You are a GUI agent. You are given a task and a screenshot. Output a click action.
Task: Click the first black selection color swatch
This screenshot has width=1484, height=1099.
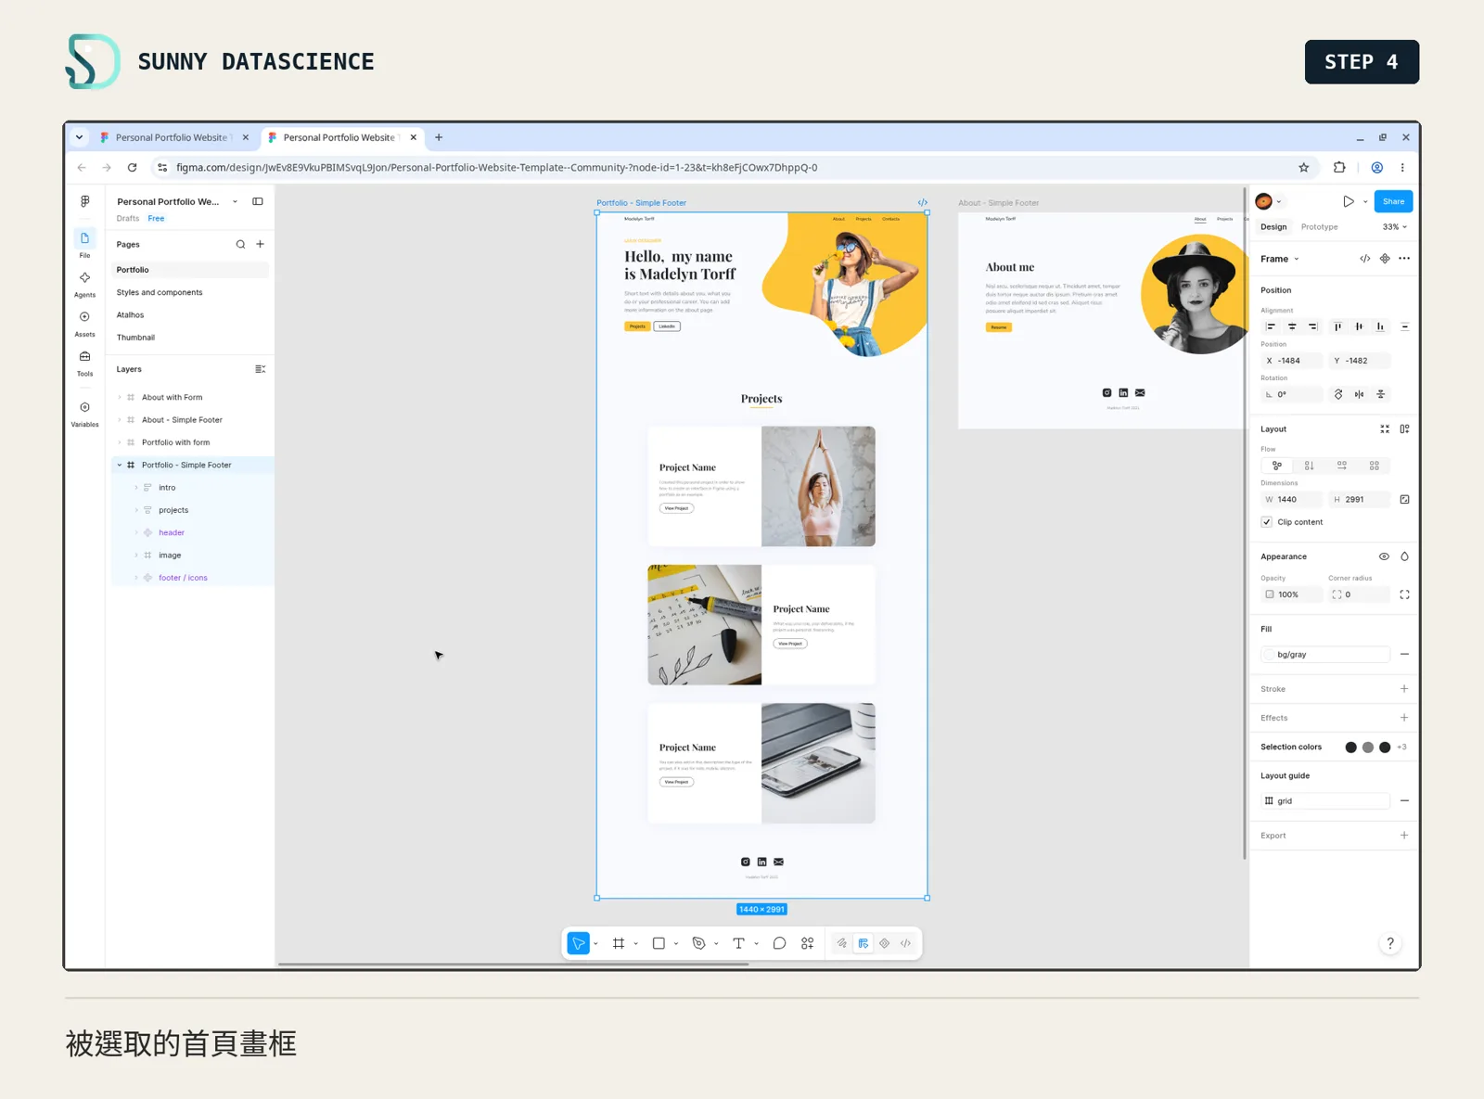coord(1350,748)
